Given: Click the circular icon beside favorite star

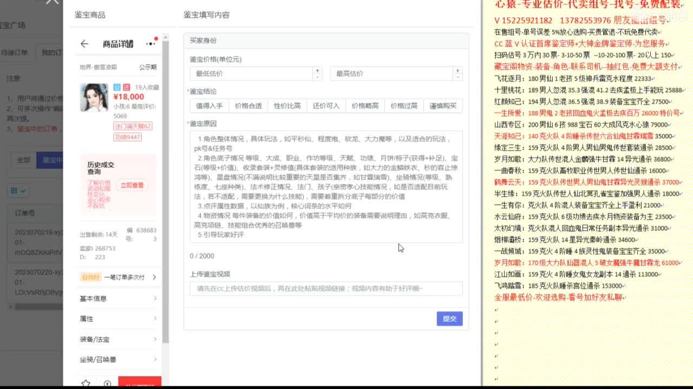Looking at the screenshot, I should click(107, 384).
